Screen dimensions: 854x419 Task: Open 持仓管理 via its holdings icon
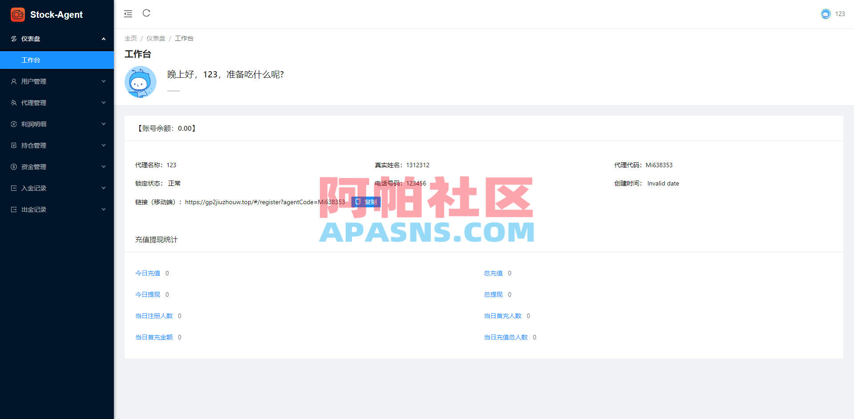point(14,145)
